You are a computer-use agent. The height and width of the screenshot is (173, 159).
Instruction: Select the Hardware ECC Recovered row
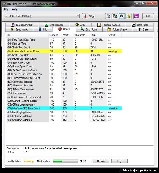pyautogui.click(x=64, y=97)
